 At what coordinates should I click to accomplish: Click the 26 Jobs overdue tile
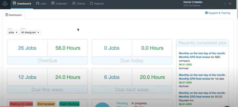click(x=27, y=48)
